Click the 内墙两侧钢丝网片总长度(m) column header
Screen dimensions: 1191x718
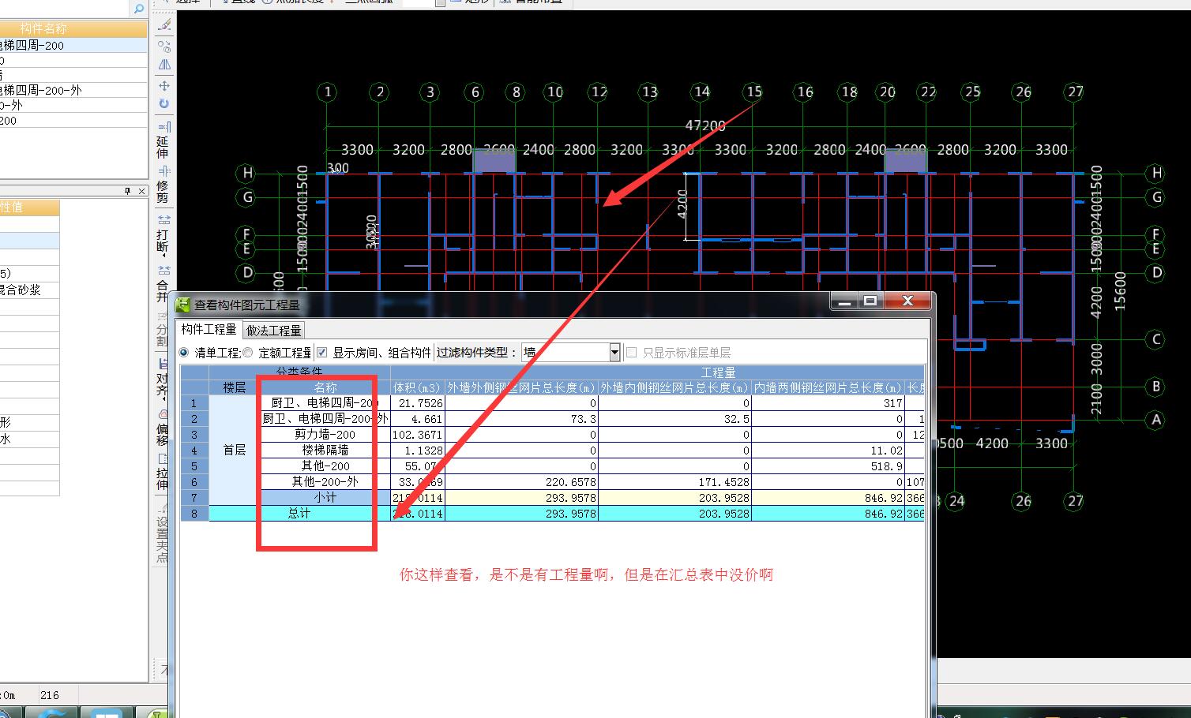pos(828,387)
